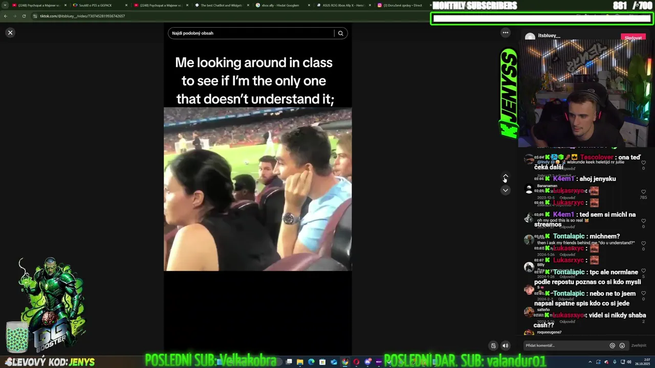Click 'Odpověď' under the 2024-1-26 'do u understand' comment
This screenshot has height=368, width=655.
click(567, 254)
